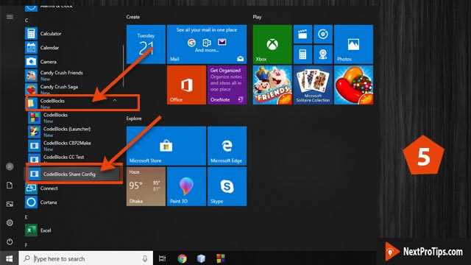The image size is (471, 265).
Task: Open CodeBlocks Share Config
Action: click(x=74, y=174)
